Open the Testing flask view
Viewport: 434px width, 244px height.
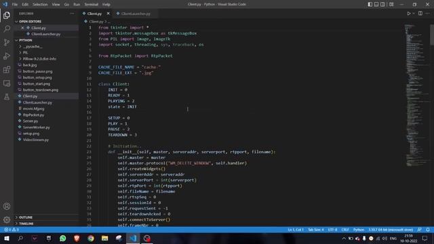pyautogui.click(x=7, y=96)
